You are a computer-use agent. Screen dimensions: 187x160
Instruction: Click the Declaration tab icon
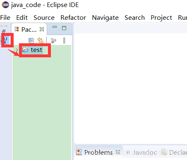(x=164, y=152)
